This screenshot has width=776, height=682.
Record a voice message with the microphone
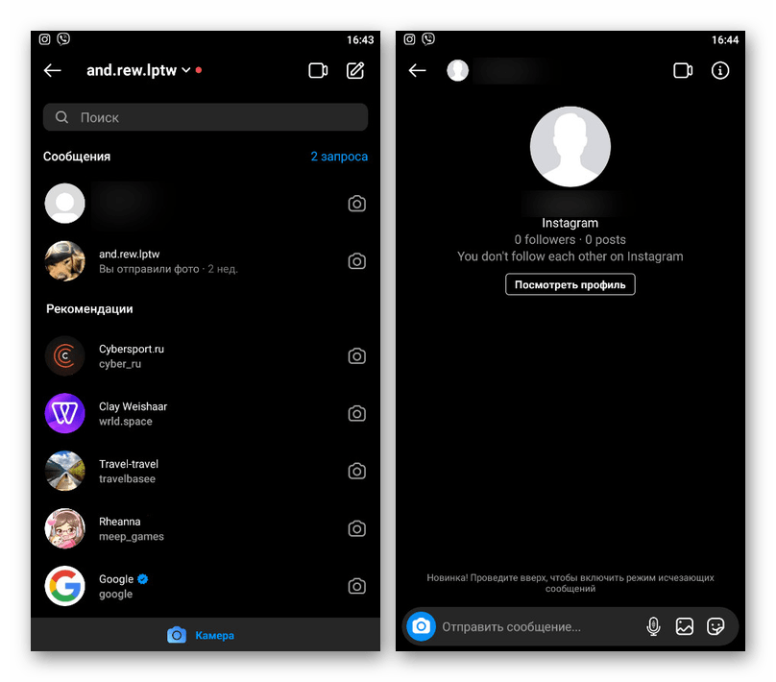click(653, 626)
